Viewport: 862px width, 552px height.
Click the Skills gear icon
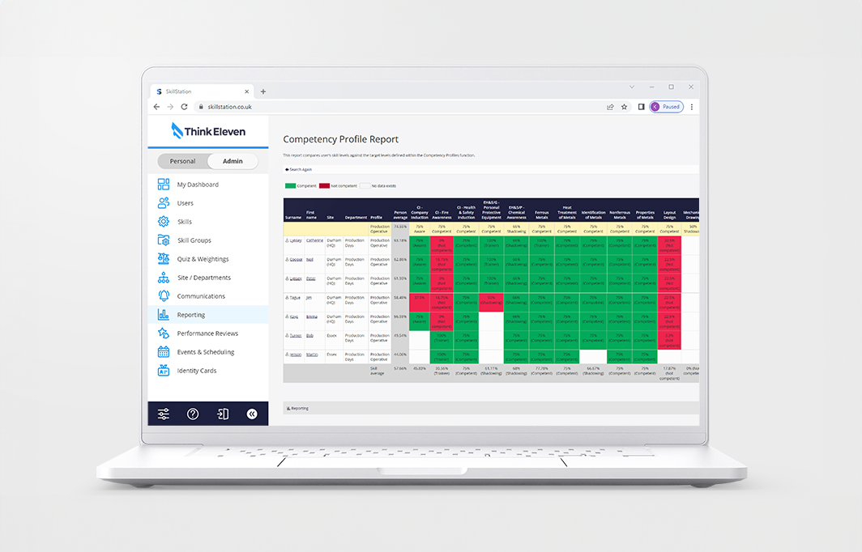(164, 221)
